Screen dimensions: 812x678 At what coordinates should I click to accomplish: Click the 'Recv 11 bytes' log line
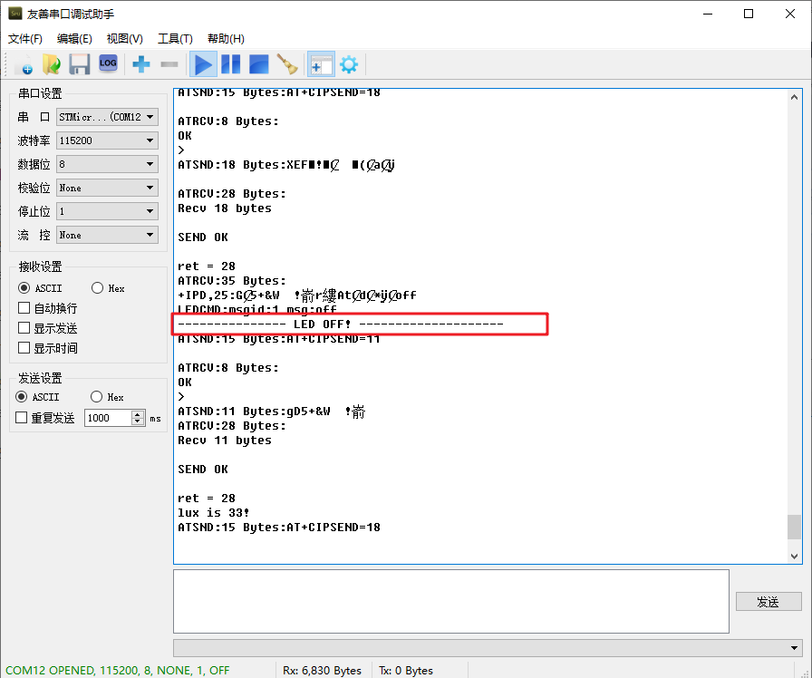(x=225, y=441)
